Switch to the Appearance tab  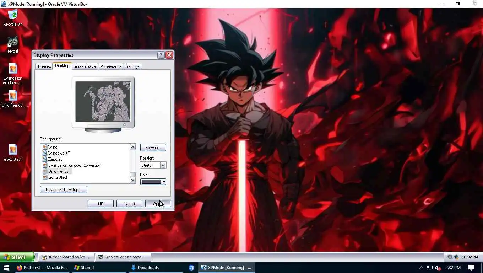pyautogui.click(x=111, y=66)
